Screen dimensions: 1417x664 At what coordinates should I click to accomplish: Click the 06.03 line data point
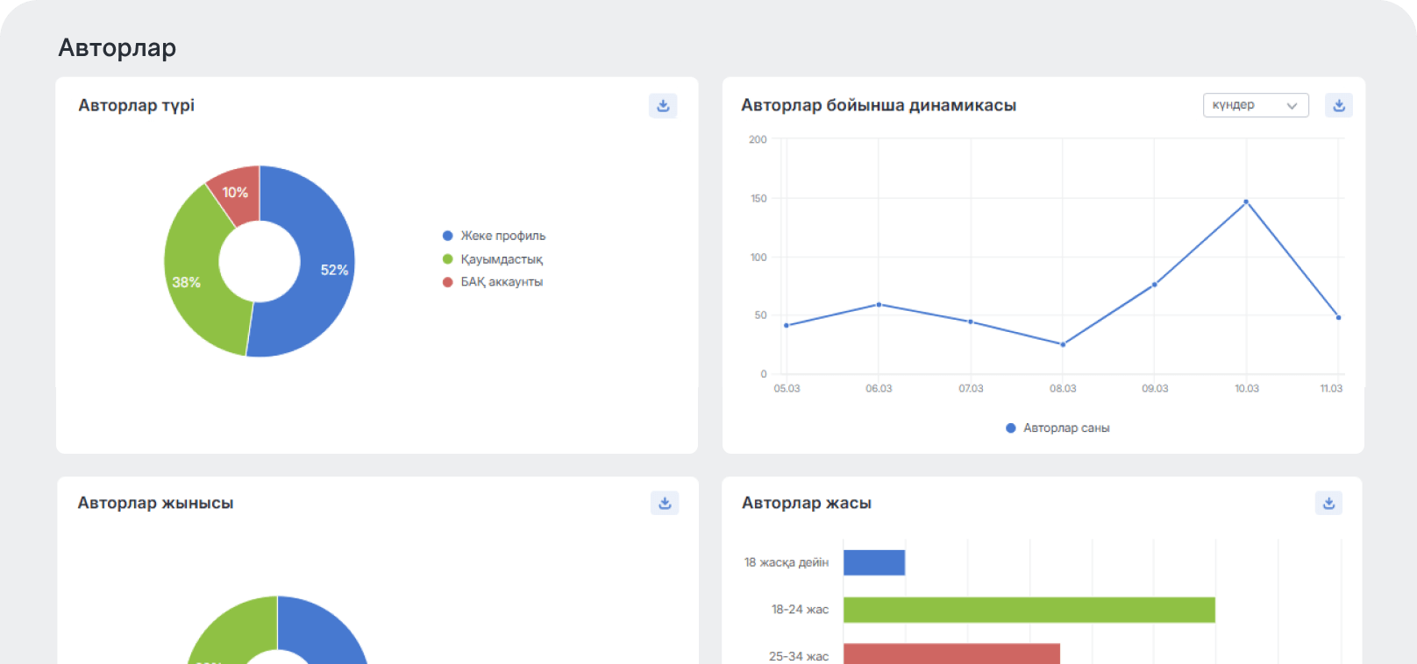[879, 305]
